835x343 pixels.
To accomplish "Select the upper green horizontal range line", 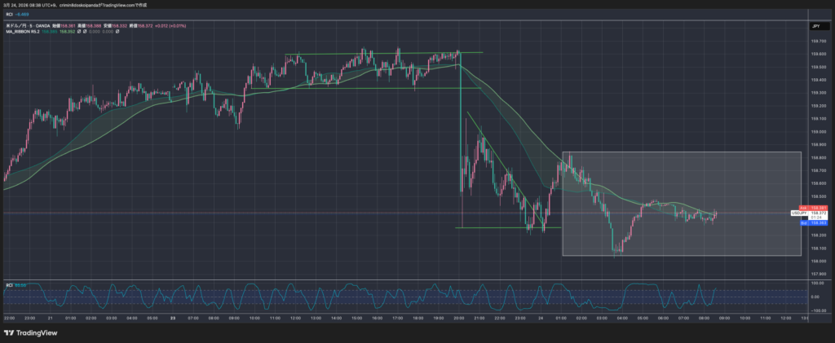I will [367, 54].
